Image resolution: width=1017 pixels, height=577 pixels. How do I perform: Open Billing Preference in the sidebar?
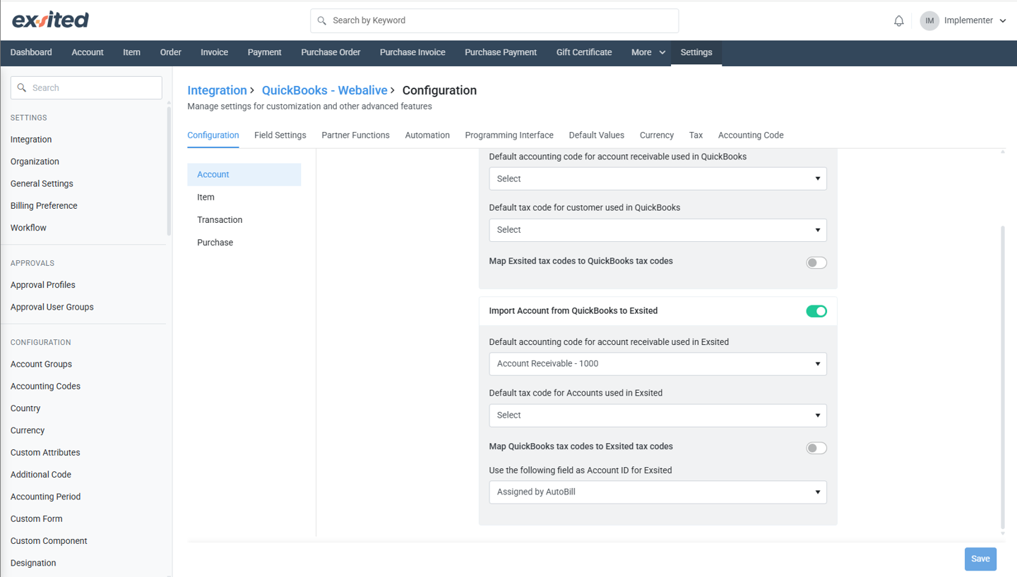[44, 206]
